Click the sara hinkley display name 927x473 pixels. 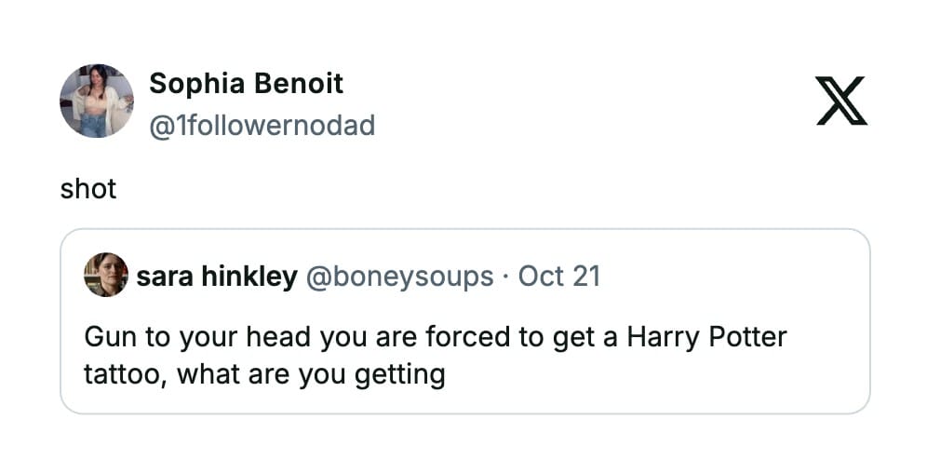click(x=216, y=277)
